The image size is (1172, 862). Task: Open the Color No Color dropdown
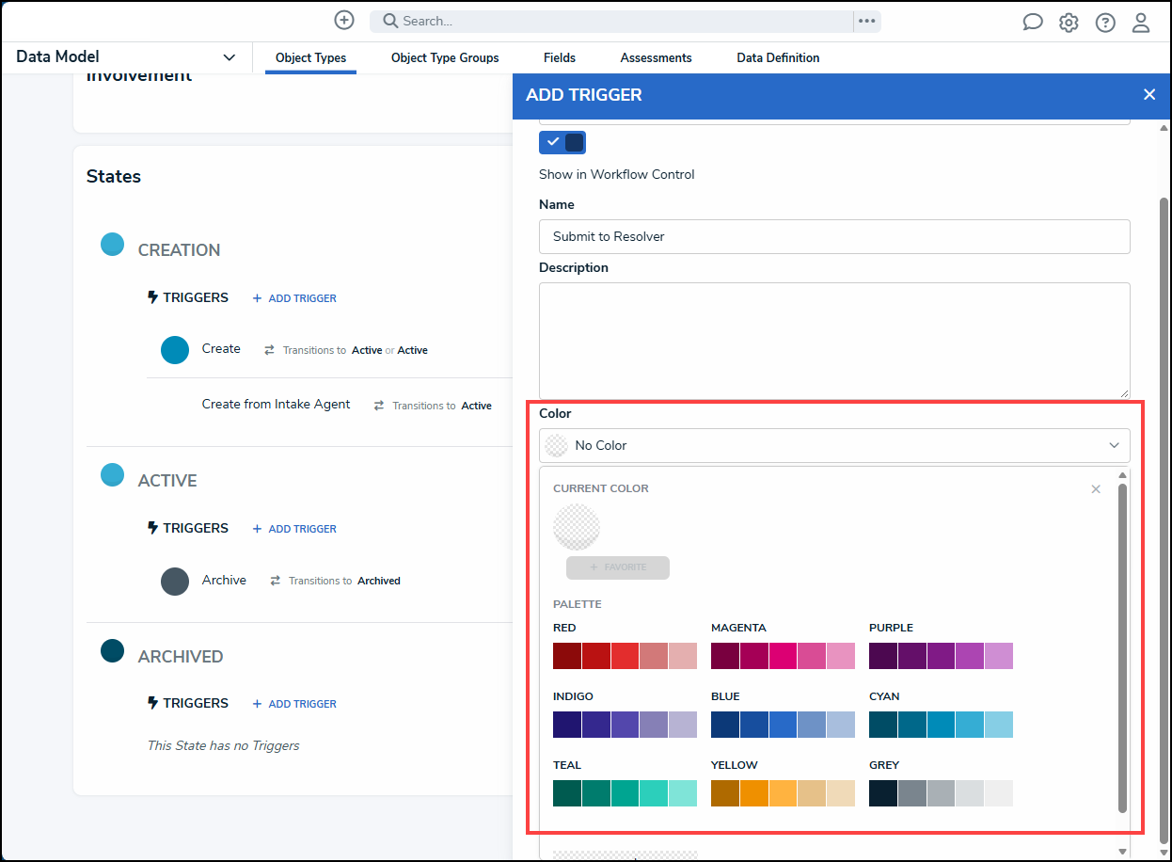click(x=834, y=445)
